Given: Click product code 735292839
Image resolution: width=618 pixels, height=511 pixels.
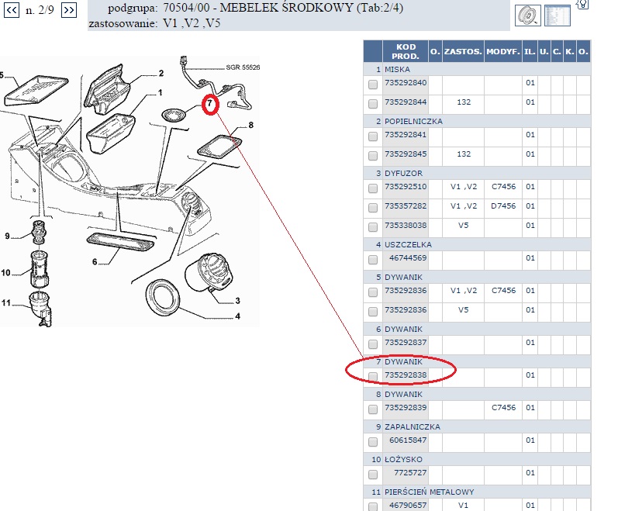Looking at the screenshot, I should [406, 408].
